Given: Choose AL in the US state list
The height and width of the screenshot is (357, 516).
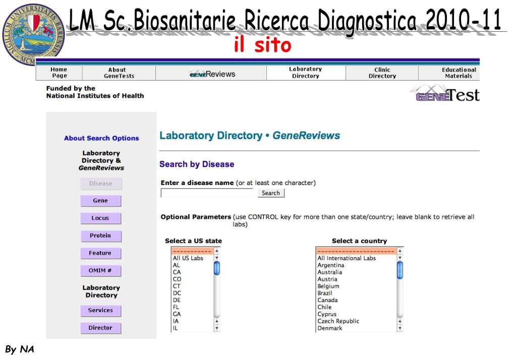Looking at the screenshot, I should (x=193, y=265).
